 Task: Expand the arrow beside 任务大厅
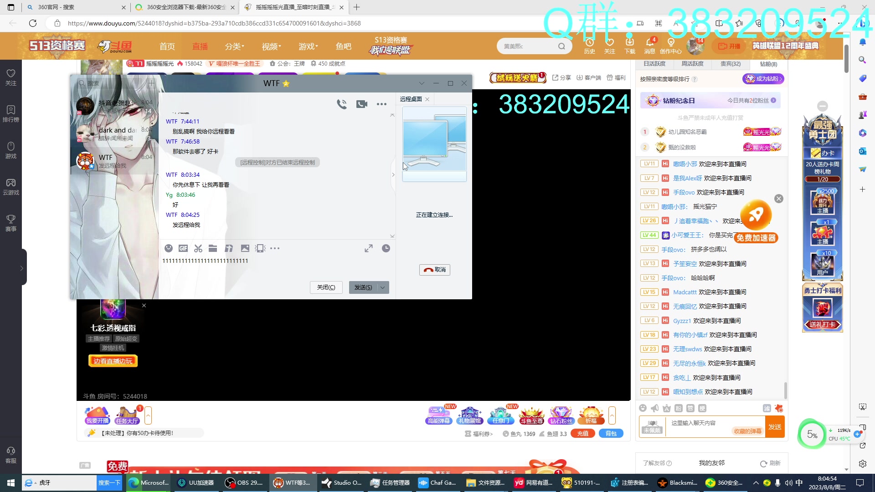pos(148,415)
